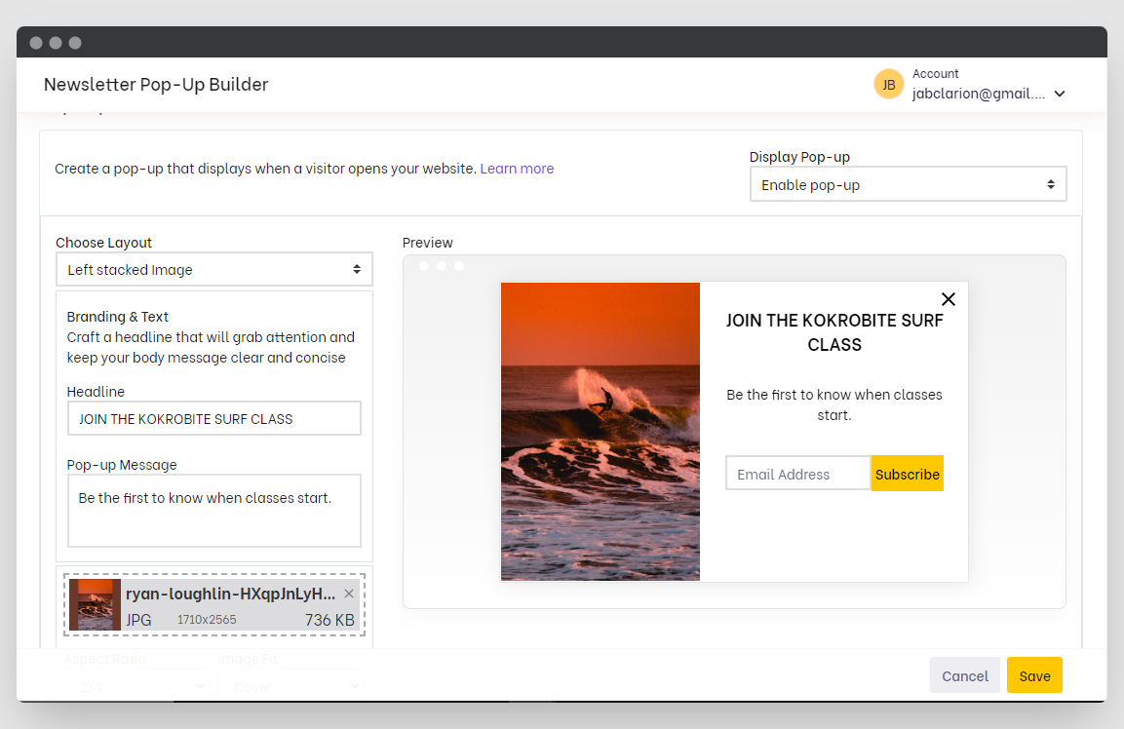Image resolution: width=1124 pixels, height=729 pixels.
Task: Click the Branding & Text section heading
Action: (118, 317)
